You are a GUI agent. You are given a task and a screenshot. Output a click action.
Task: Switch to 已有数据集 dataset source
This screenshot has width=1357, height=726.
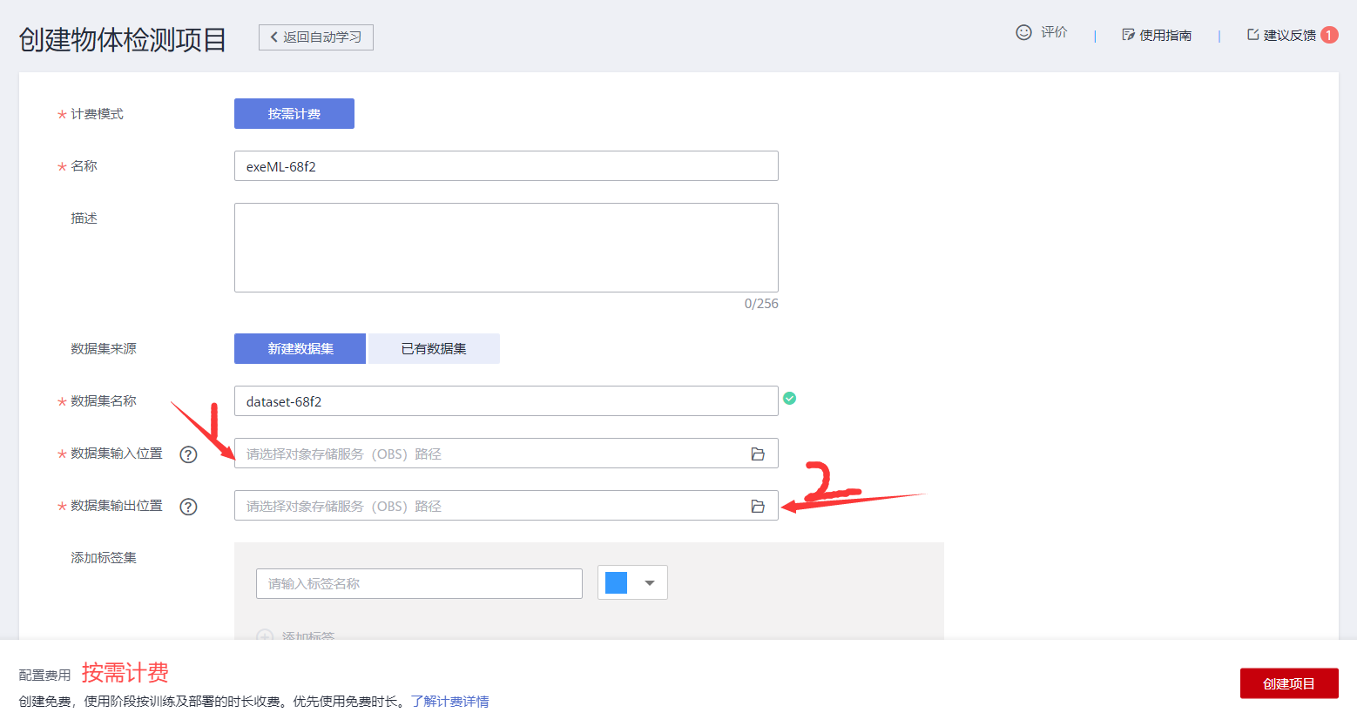pyautogui.click(x=434, y=349)
